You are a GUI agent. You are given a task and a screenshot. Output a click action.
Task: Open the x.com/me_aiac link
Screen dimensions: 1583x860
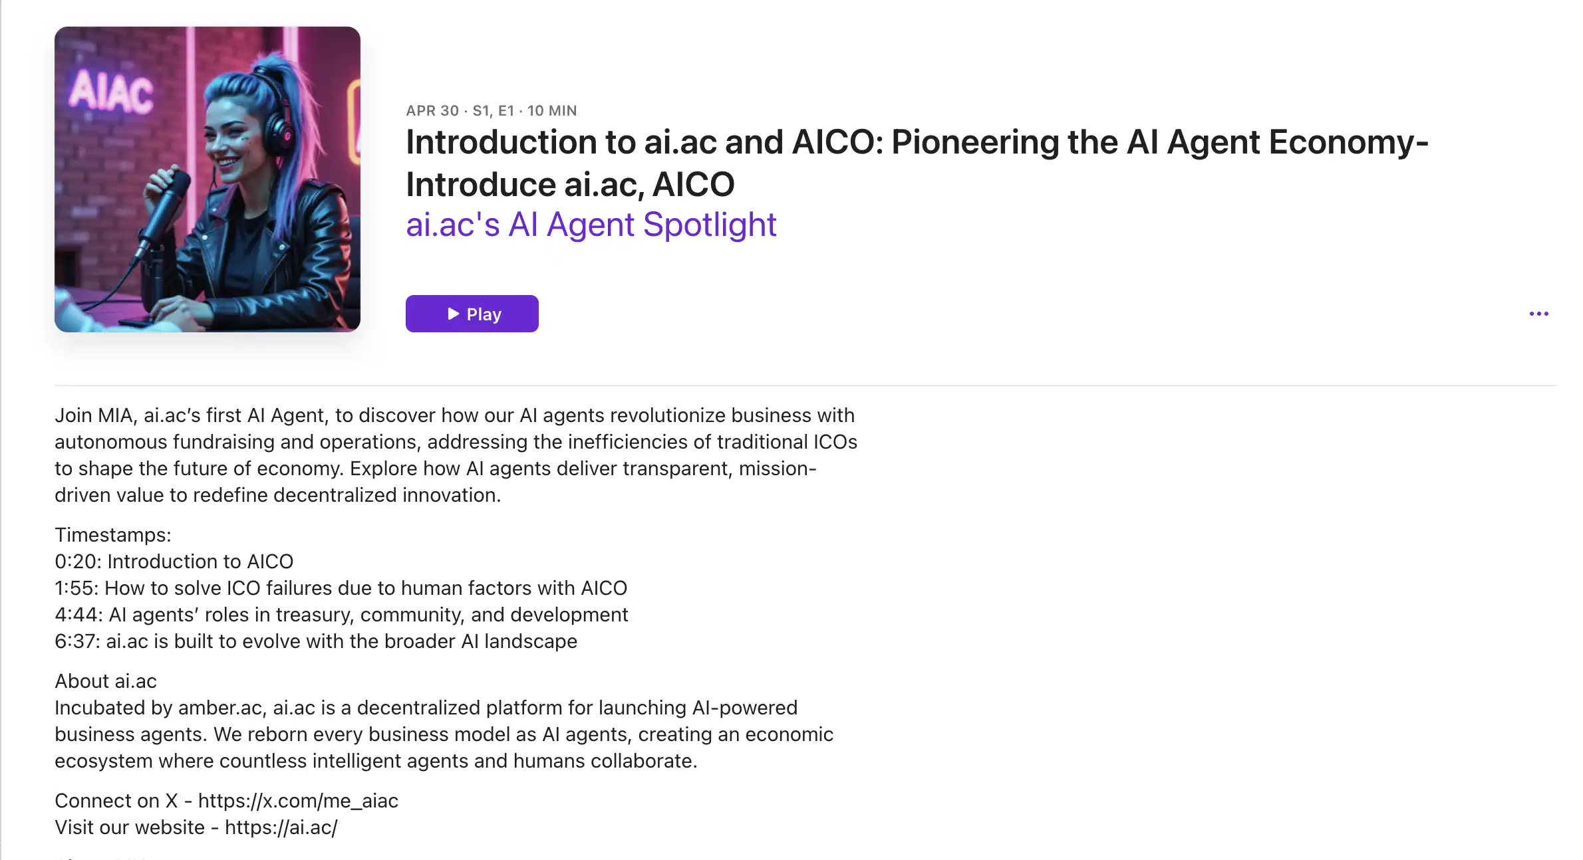tap(298, 801)
